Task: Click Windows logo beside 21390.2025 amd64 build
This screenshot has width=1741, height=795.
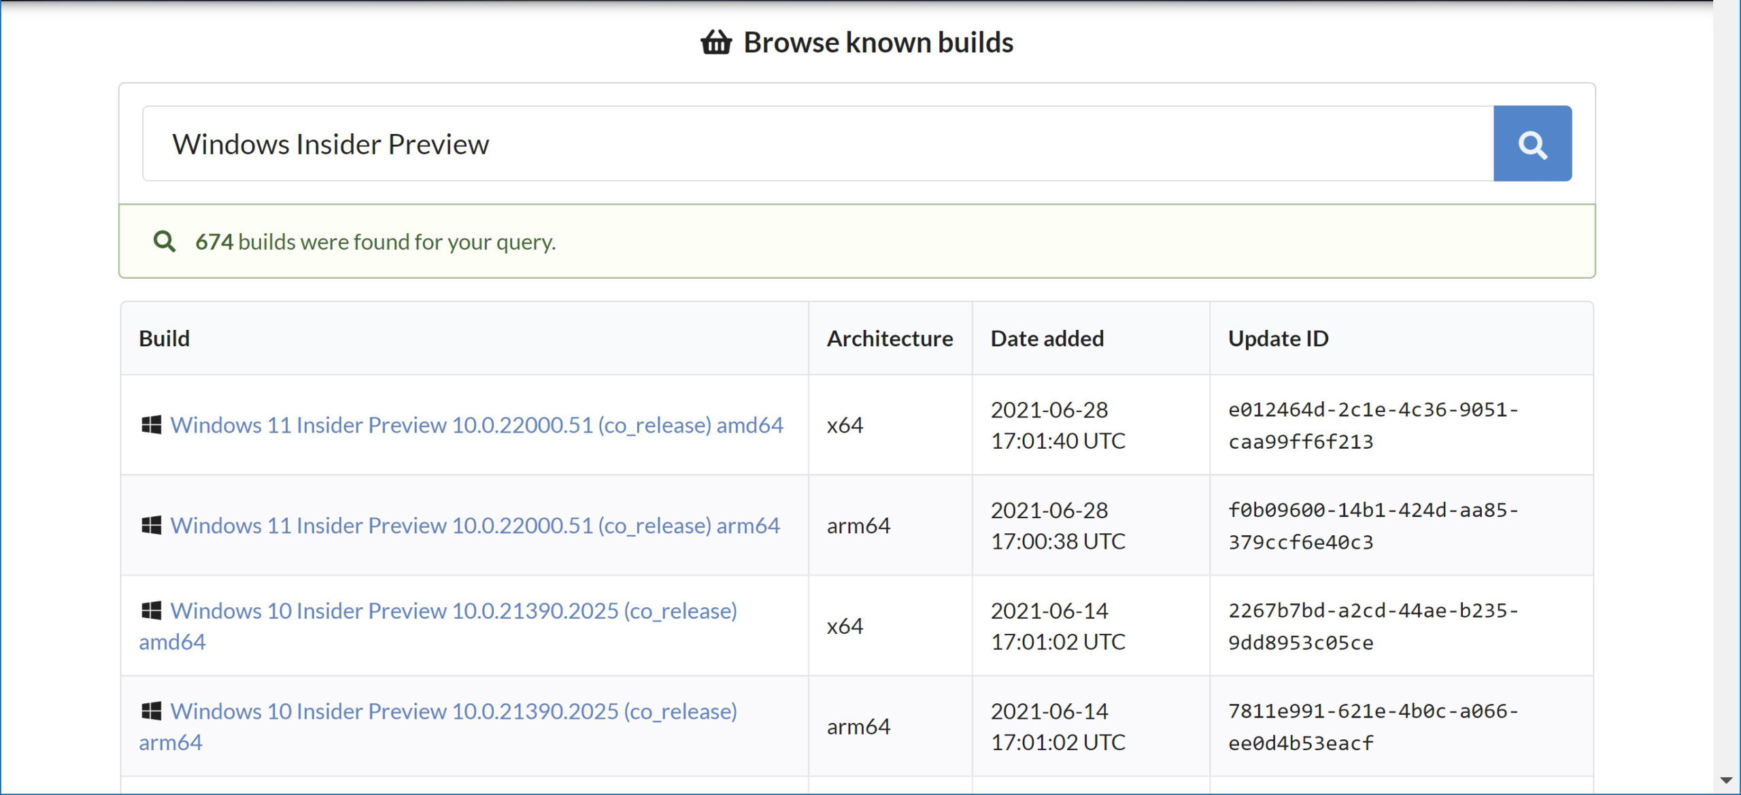Action: (151, 611)
